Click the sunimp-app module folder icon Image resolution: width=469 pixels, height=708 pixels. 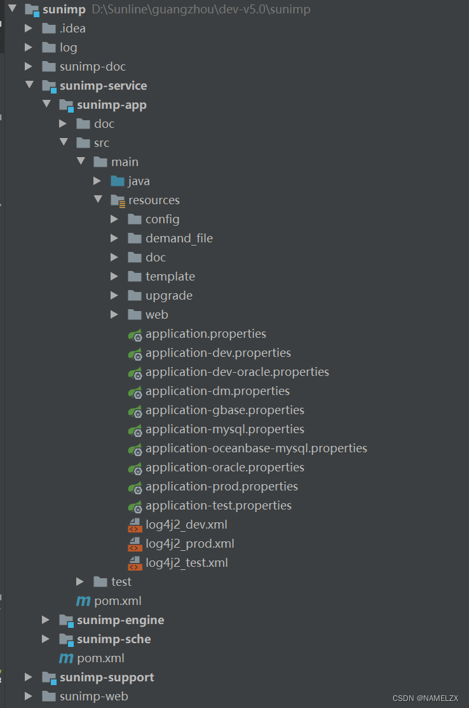[66, 105]
